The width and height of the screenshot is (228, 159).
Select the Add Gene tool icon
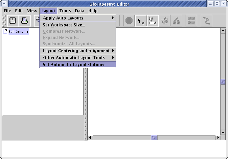152,21
